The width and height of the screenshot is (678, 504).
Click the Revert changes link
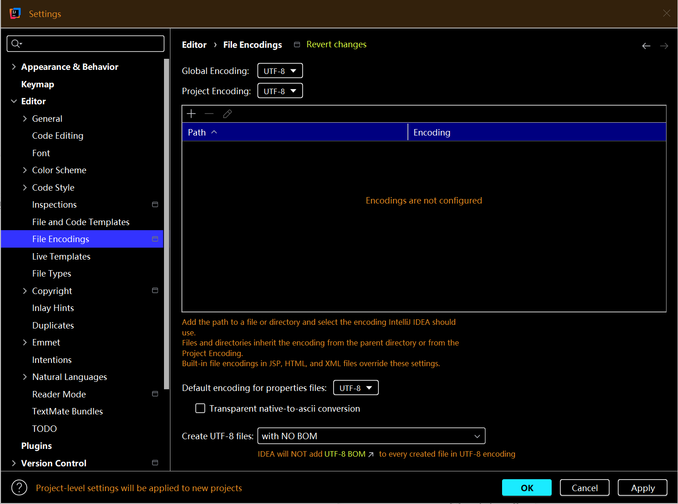coord(336,45)
